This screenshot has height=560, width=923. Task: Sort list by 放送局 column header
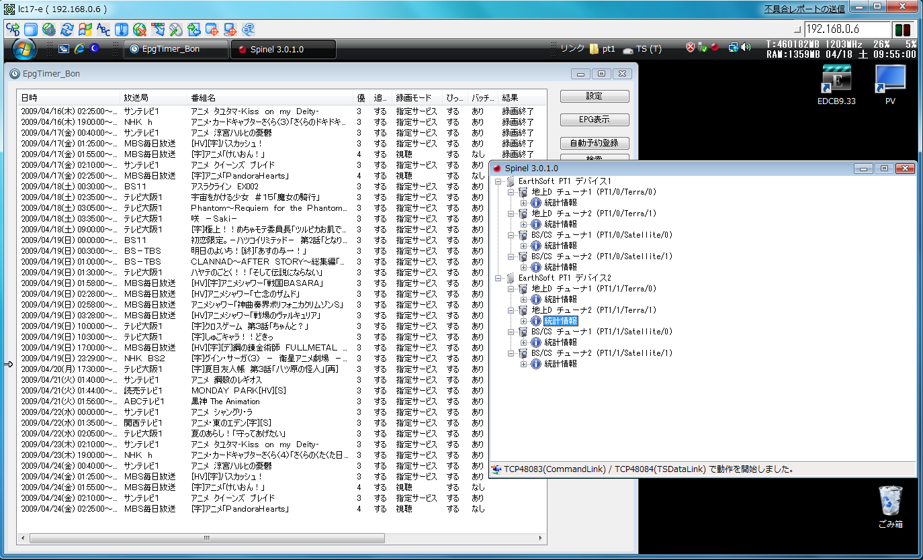click(x=153, y=98)
